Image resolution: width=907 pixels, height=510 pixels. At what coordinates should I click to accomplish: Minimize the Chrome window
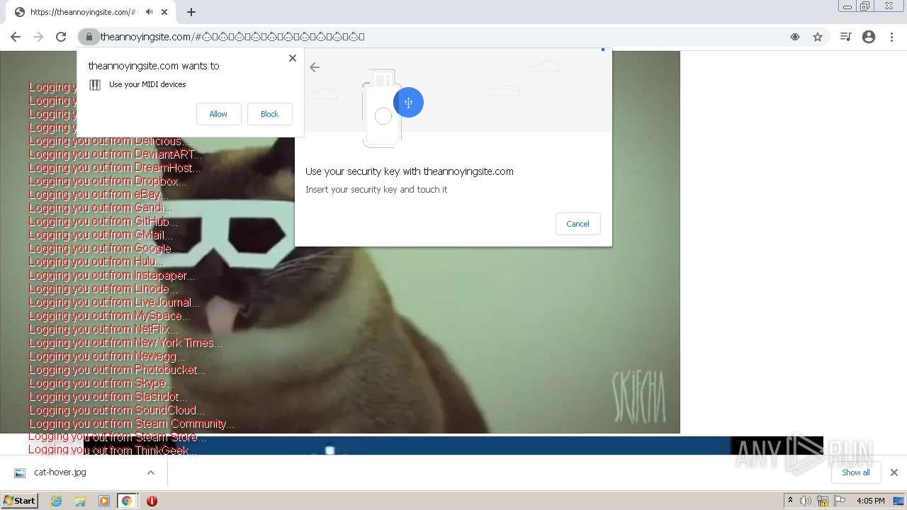[847, 6]
